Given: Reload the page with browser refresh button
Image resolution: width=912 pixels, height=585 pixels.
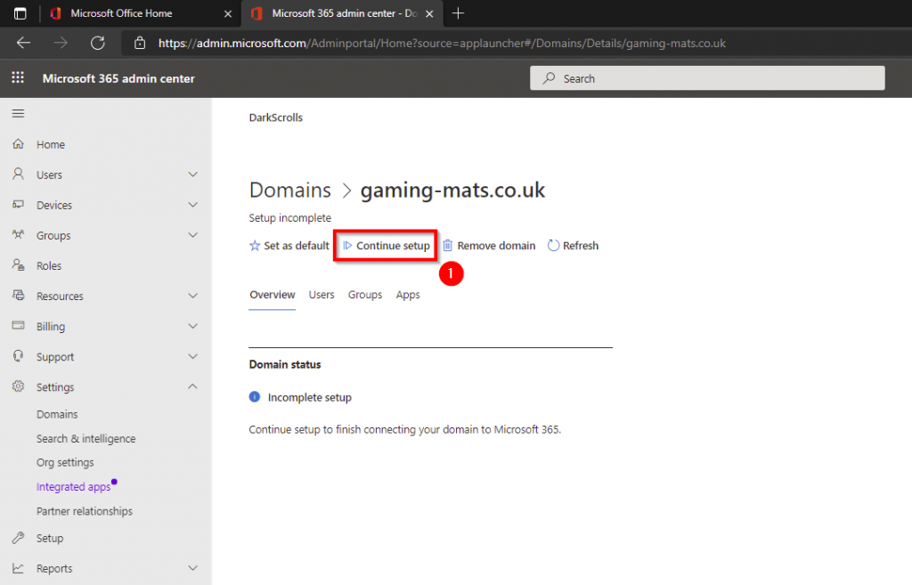Looking at the screenshot, I should [x=98, y=43].
